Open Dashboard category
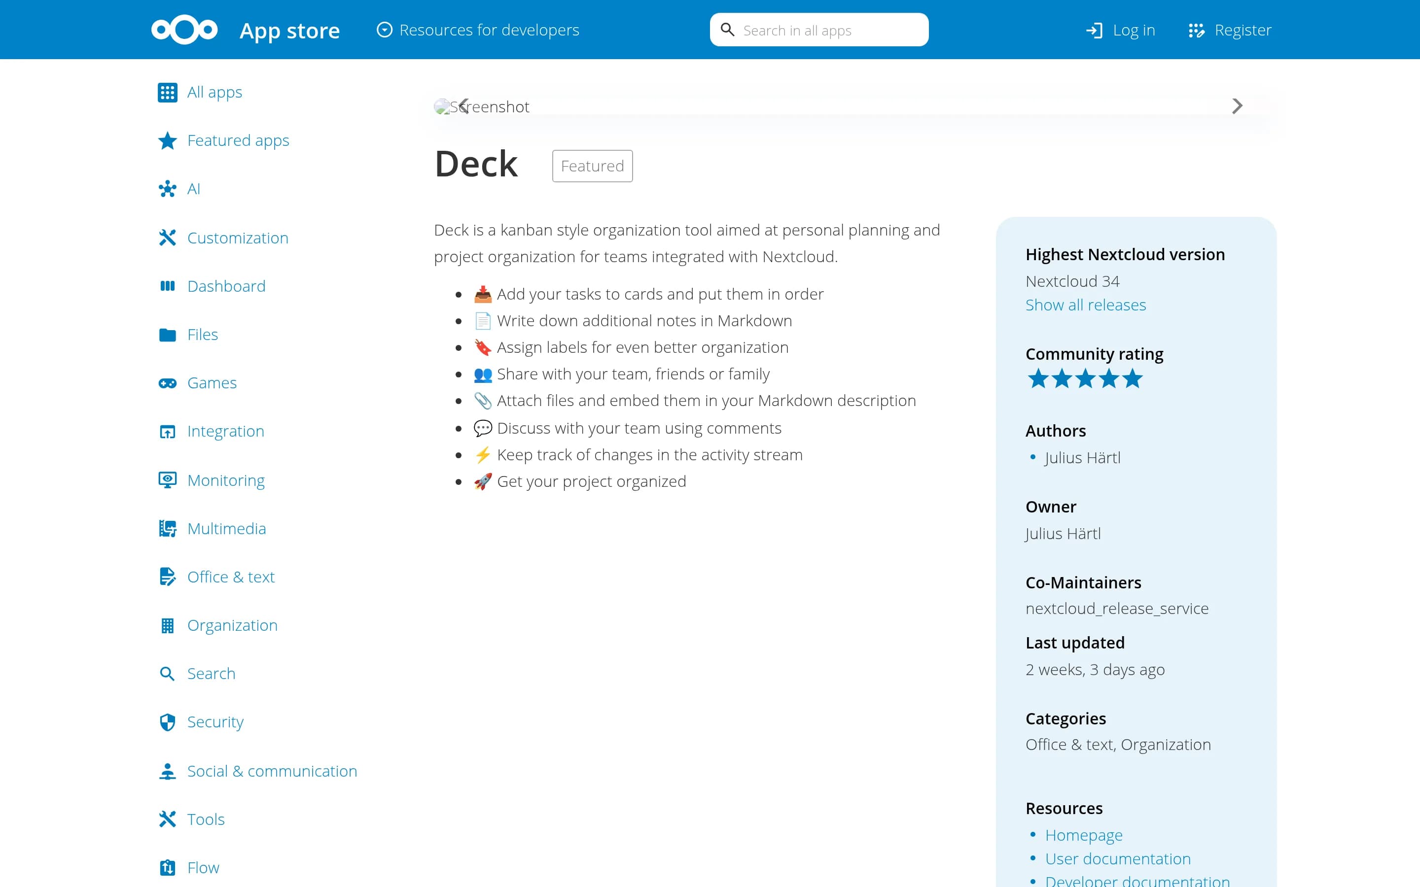1420x887 pixels. point(226,286)
